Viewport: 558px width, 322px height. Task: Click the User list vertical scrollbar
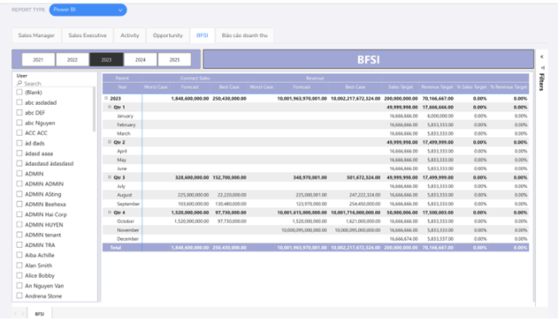coord(94,109)
